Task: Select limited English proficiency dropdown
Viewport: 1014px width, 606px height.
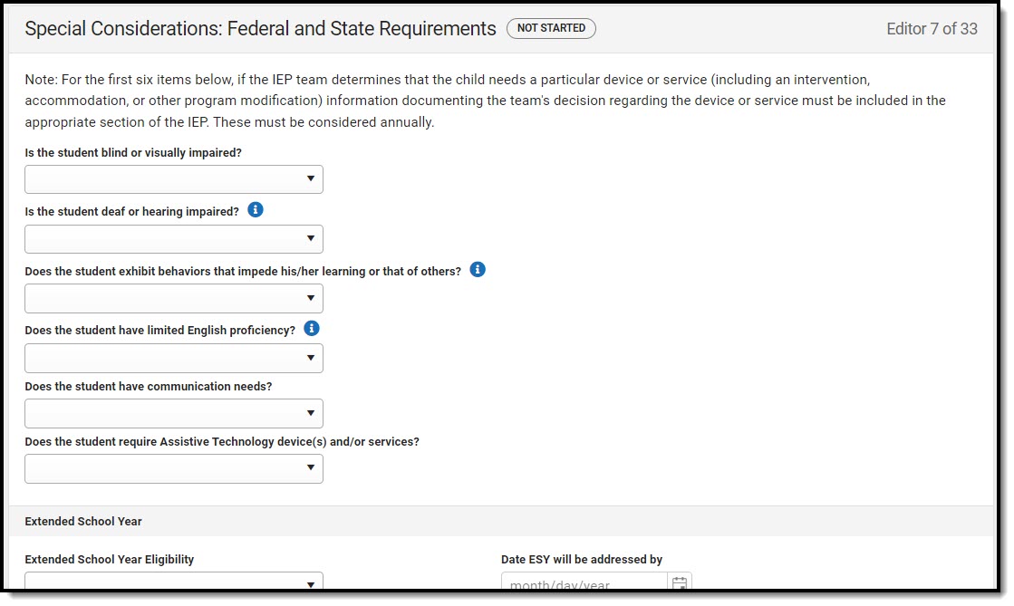Action: click(x=174, y=358)
